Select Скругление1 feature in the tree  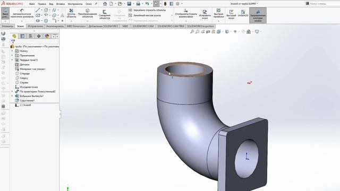pos(27,100)
